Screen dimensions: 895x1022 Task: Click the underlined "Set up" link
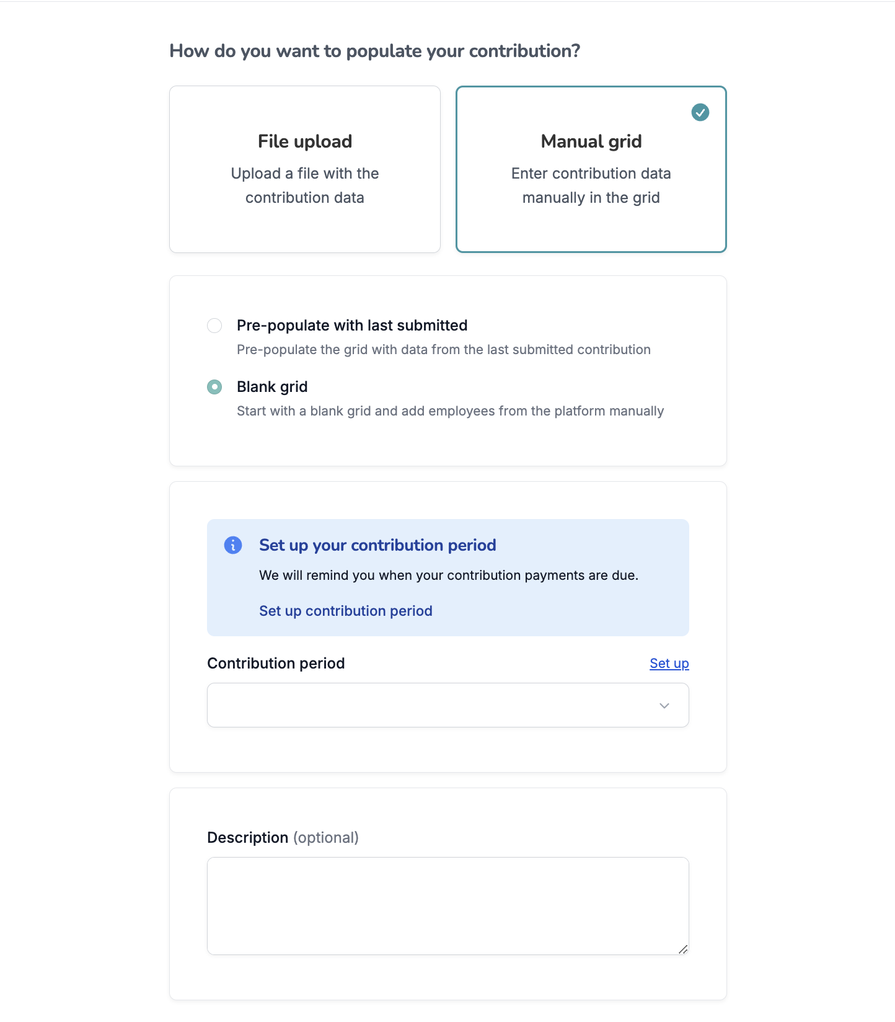click(669, 663)
